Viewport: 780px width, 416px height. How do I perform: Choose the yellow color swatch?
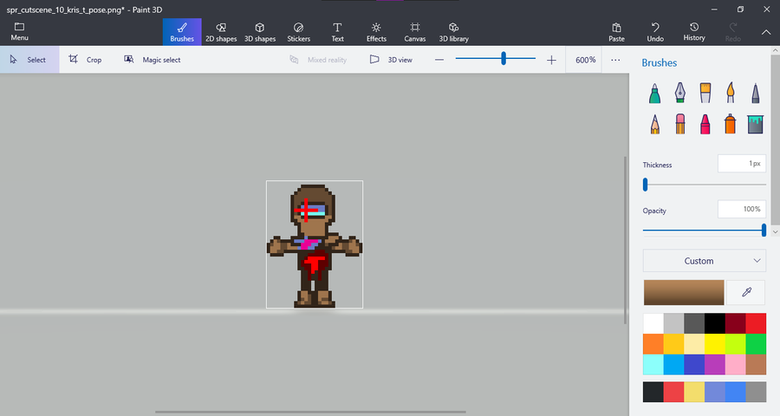715,344
